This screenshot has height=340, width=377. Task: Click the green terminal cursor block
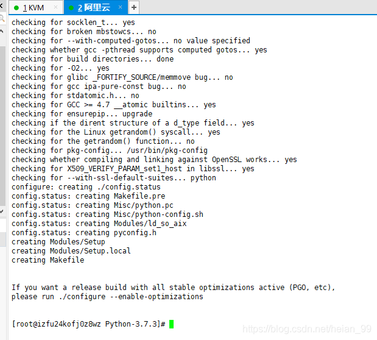[x=171, y=324]
